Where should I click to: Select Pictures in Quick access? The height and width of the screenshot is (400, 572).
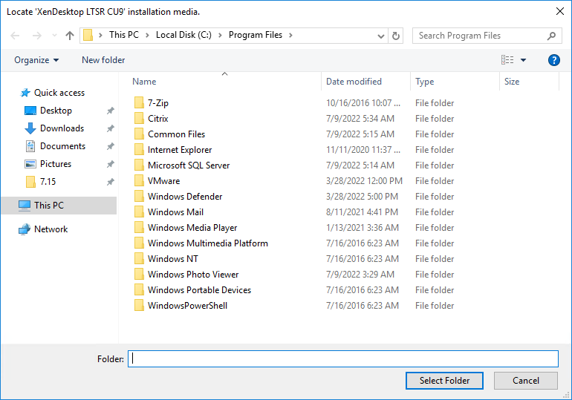(x=56, y=164)
